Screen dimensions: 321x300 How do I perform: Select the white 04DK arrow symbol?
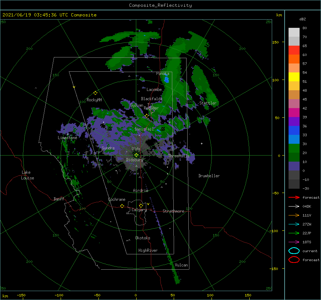pos(294,206)
